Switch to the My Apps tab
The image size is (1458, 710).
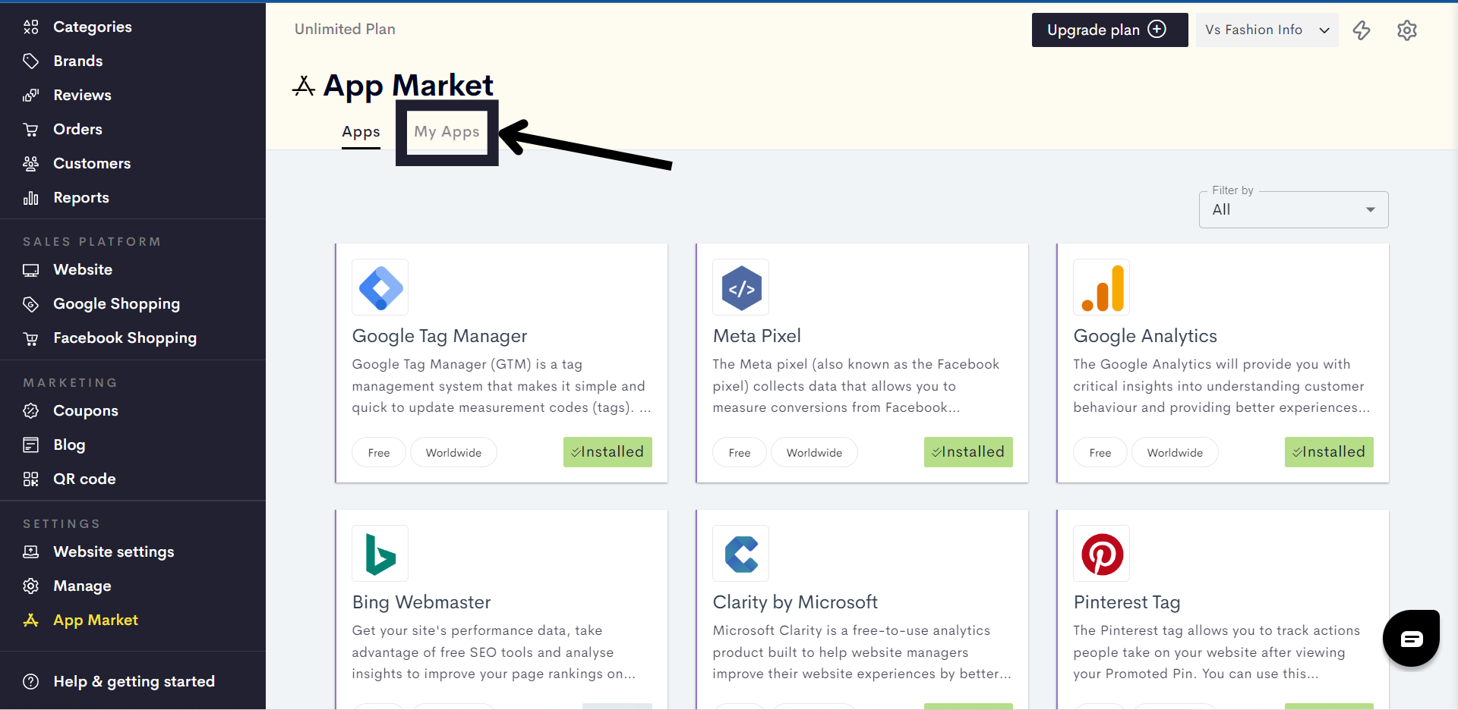pos(447,132)
